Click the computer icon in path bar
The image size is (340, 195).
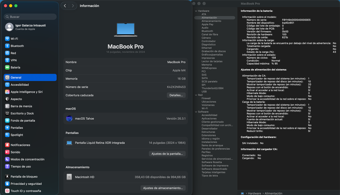(x=242, y=193)
